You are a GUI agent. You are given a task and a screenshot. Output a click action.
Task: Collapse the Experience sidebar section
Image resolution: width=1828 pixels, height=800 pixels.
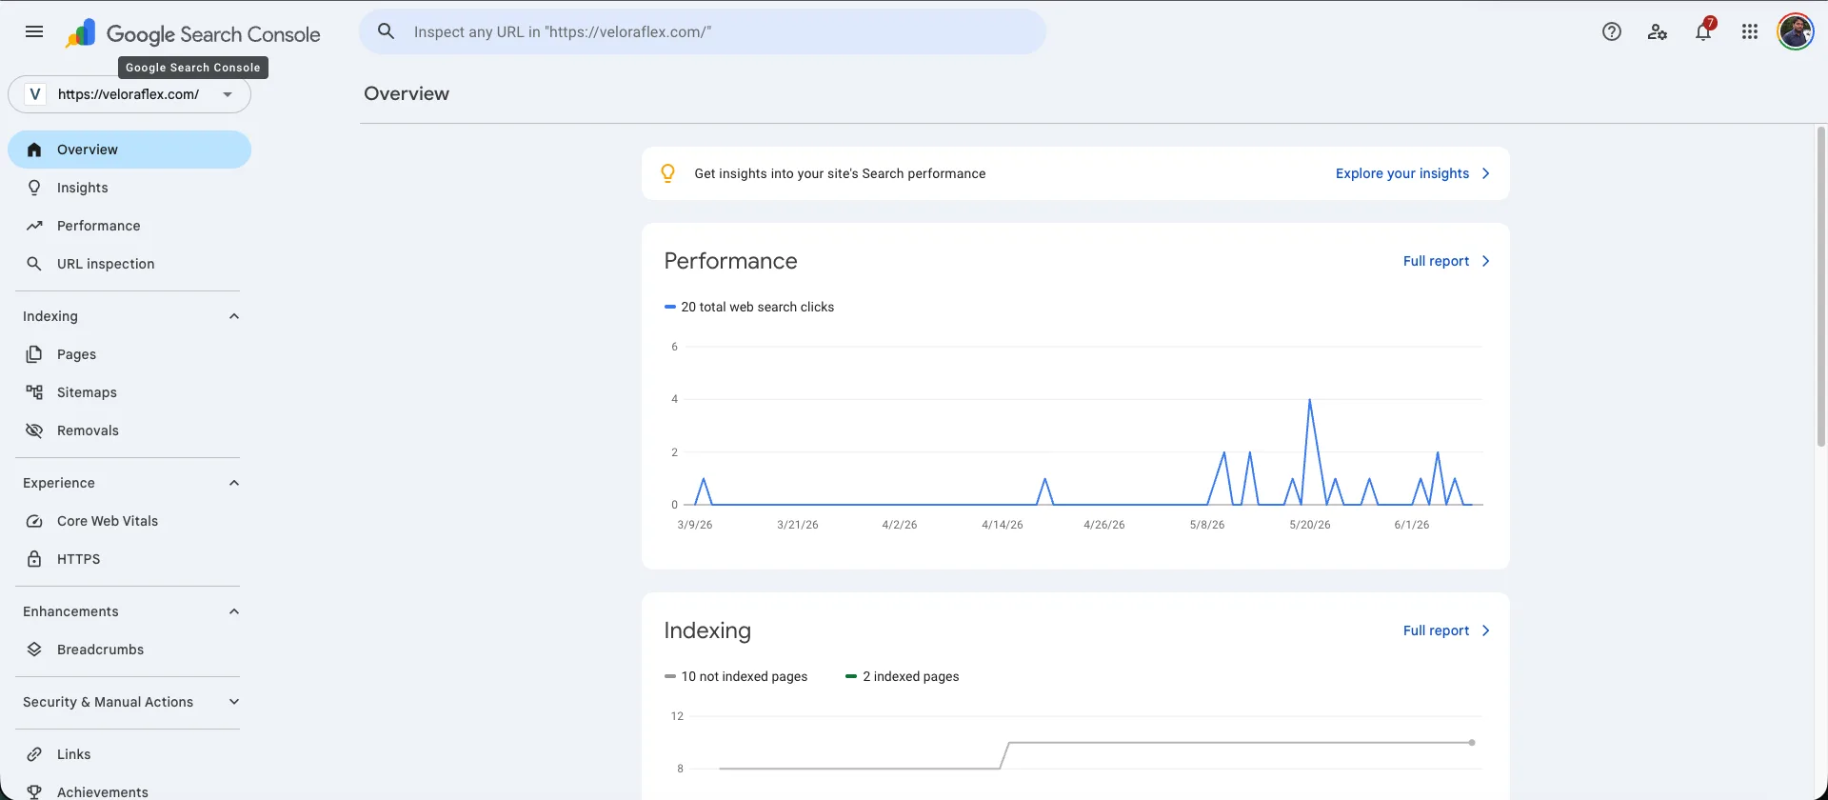[x=234, y=483]
